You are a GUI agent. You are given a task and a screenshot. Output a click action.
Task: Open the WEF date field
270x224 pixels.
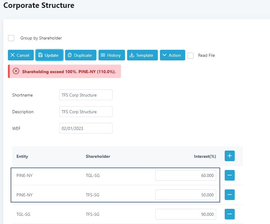[86, 128]
